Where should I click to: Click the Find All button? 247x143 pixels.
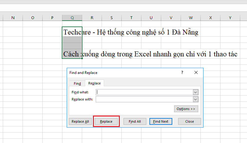(135, 121)
